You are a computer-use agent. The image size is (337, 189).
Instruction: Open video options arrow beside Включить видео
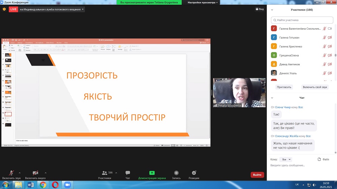[x=45, y=173]
